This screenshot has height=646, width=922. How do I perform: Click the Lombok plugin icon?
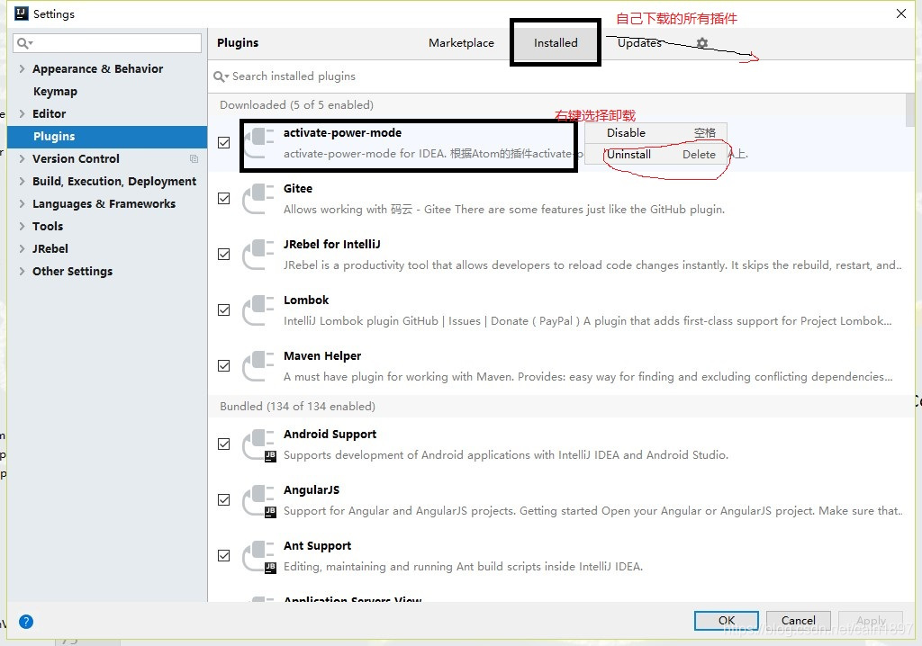[258, 311]
